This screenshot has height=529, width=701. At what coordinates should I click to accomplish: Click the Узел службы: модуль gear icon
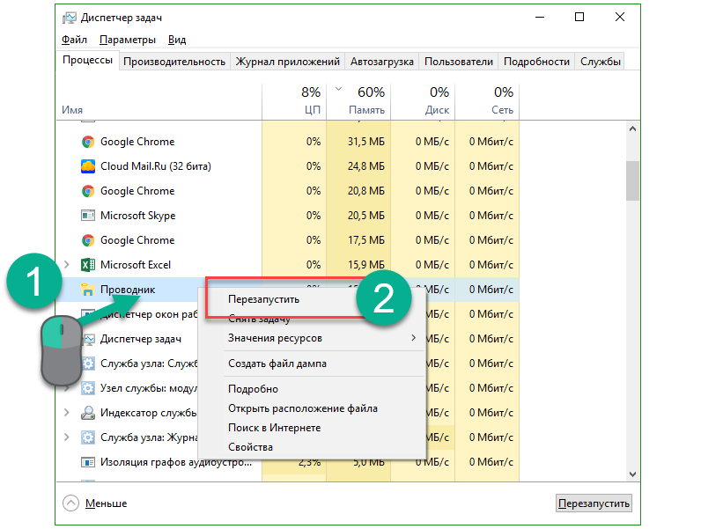pyautogui.click(x=88, y=388)
